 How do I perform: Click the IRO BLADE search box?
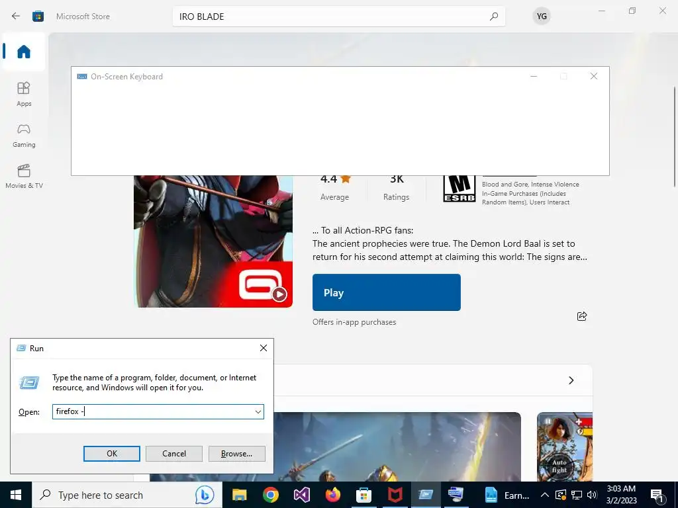[338, 17]
